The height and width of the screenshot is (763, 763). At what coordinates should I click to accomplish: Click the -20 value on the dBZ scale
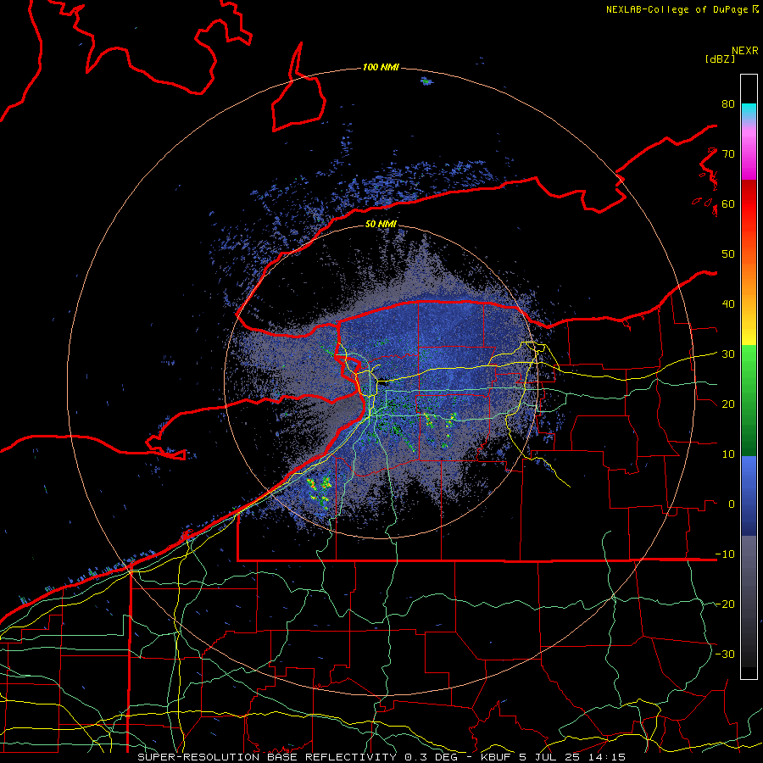coord(725,604)
